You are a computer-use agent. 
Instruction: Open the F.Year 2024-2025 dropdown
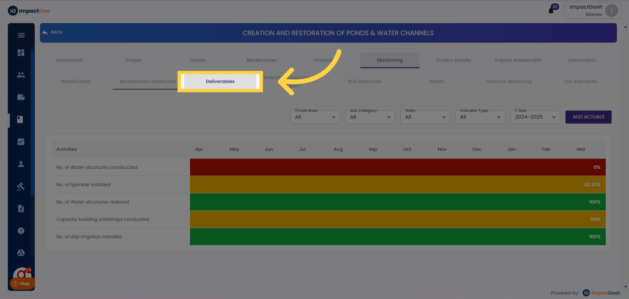(x=535, y=117)
